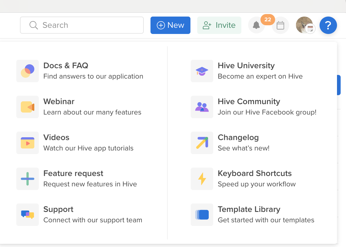Open the notifications bell
The width and height of the screenshot is (346, 247).
[257, 25]
